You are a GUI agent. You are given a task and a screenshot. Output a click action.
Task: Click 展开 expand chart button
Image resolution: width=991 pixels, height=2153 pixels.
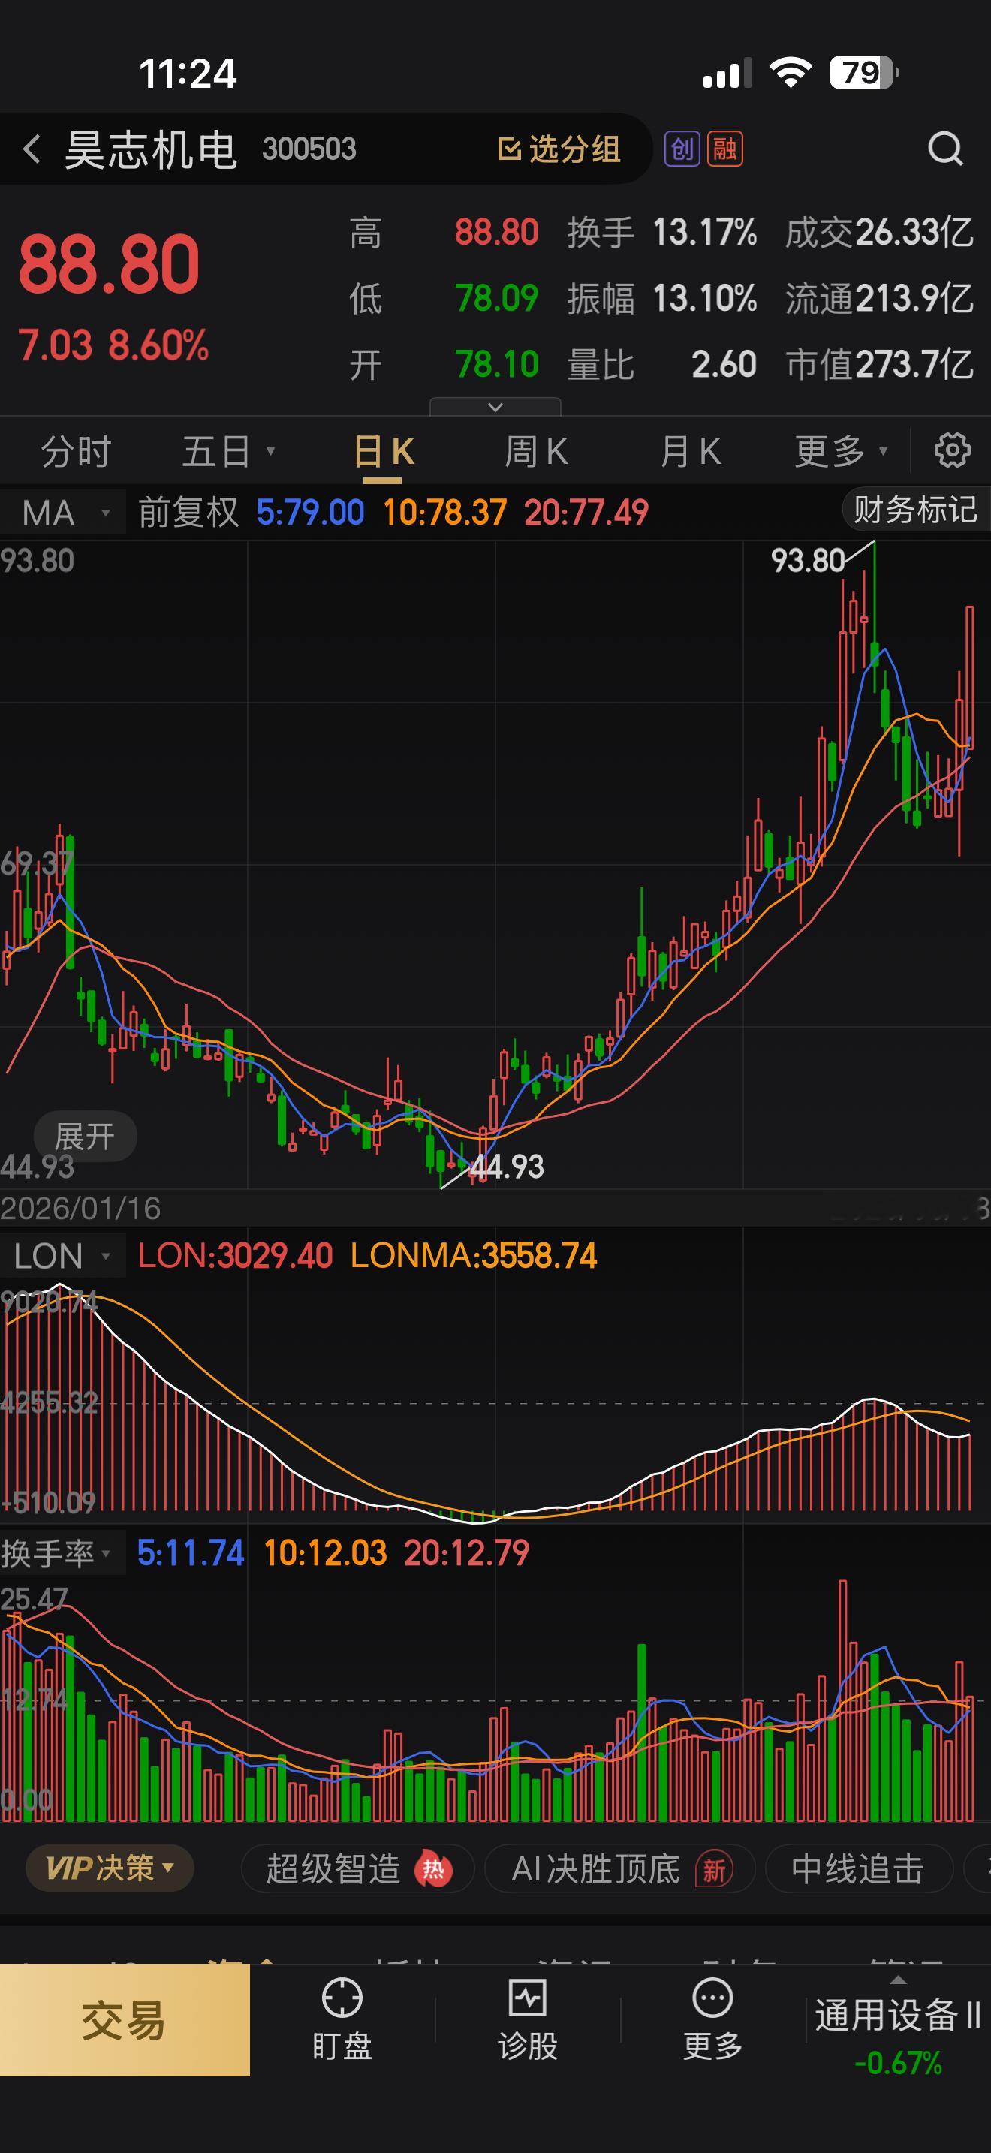(84, 1137)
